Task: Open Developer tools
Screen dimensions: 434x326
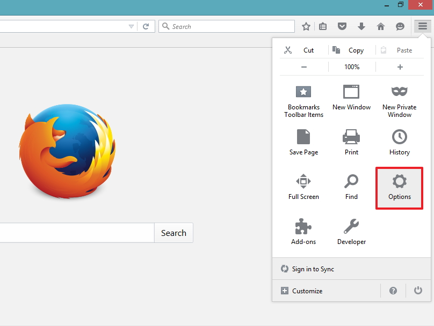Action: coord(351,232)
